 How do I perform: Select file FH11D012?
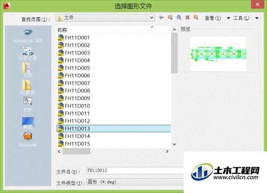click(x=77, y=121)
